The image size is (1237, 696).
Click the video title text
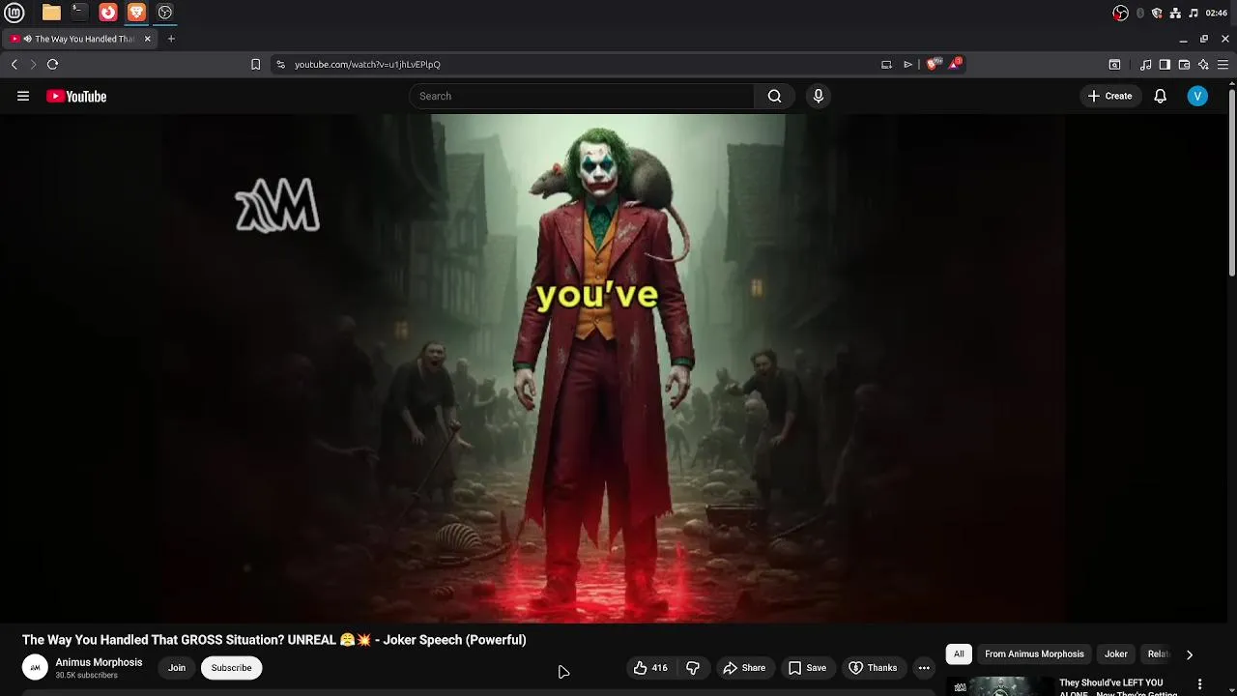tap(274, 640)
